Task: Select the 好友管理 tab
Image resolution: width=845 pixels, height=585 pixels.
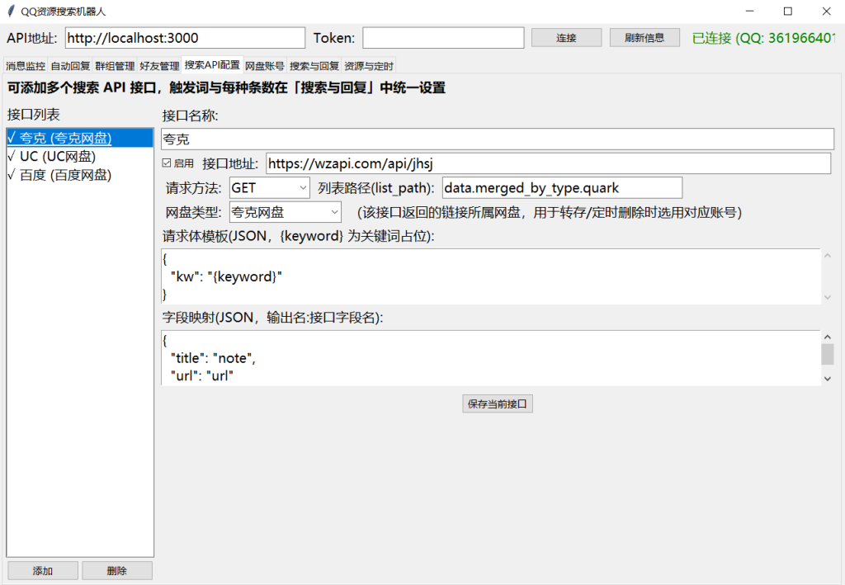Action: (x=159, y=65)
